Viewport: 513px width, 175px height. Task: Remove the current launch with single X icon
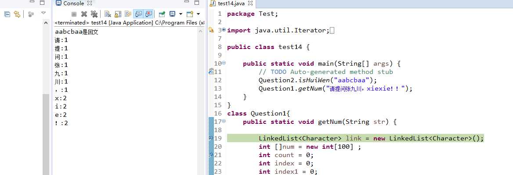click(x=84, y=14)
